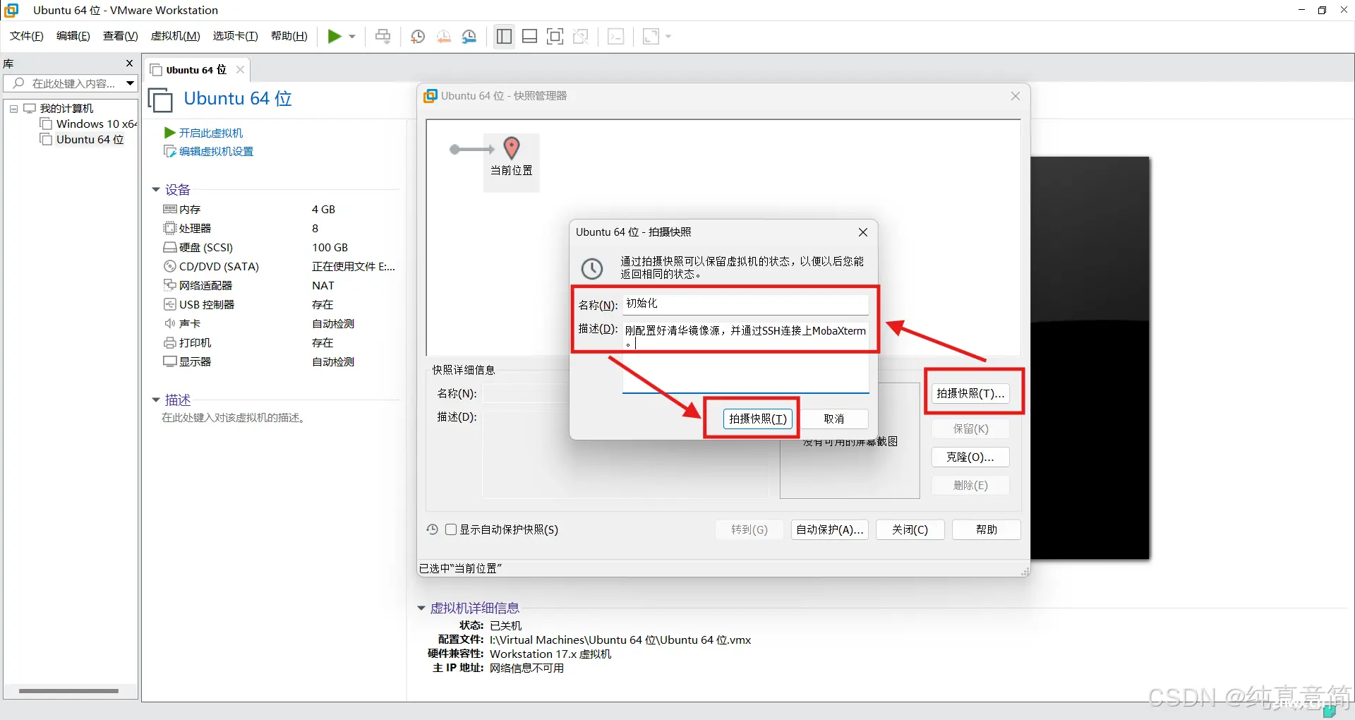Viewport: 1355px width, 720px height.
Task: Click the 处理器 processor device icon
Action: click(x=170, y=228)
